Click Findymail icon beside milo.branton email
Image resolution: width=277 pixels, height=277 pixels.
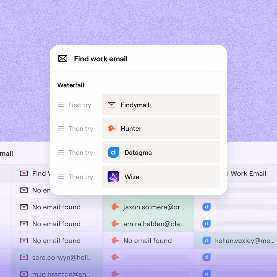(24, 274)
